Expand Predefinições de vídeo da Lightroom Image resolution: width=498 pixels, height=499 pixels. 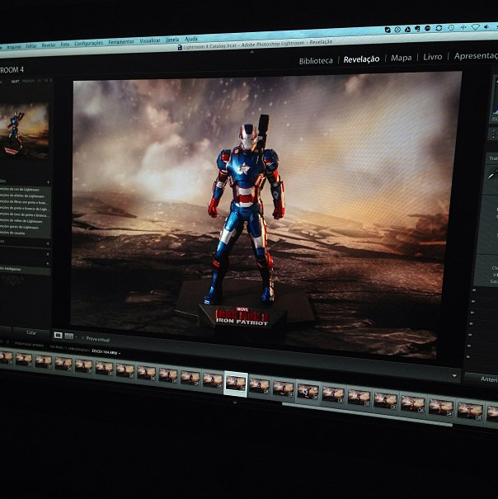pyautogui.click(x=21, y=221)
